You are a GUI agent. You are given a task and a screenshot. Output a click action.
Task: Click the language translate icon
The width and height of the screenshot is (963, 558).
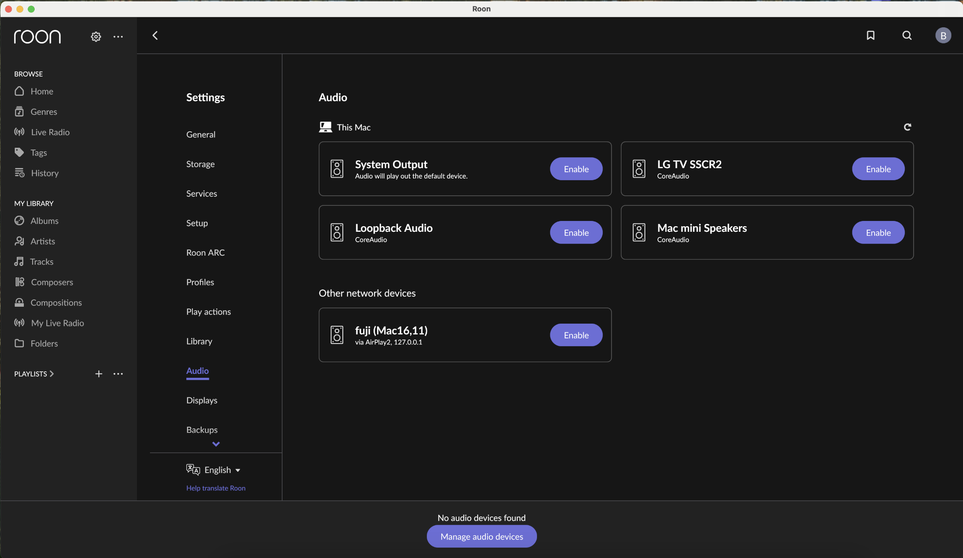coord(193,470)
